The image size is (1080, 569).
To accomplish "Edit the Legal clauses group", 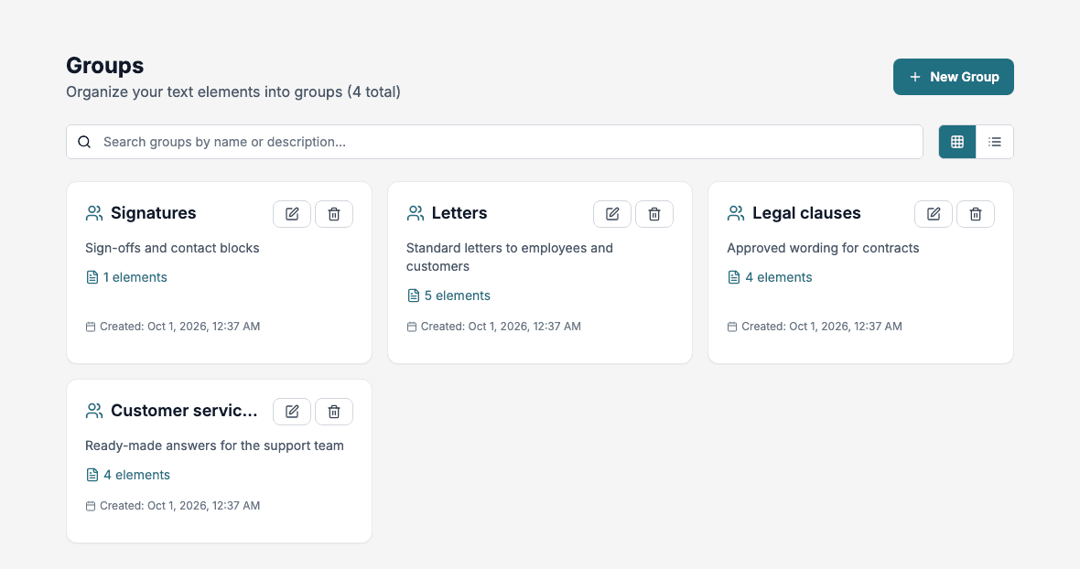I will 934,214.
